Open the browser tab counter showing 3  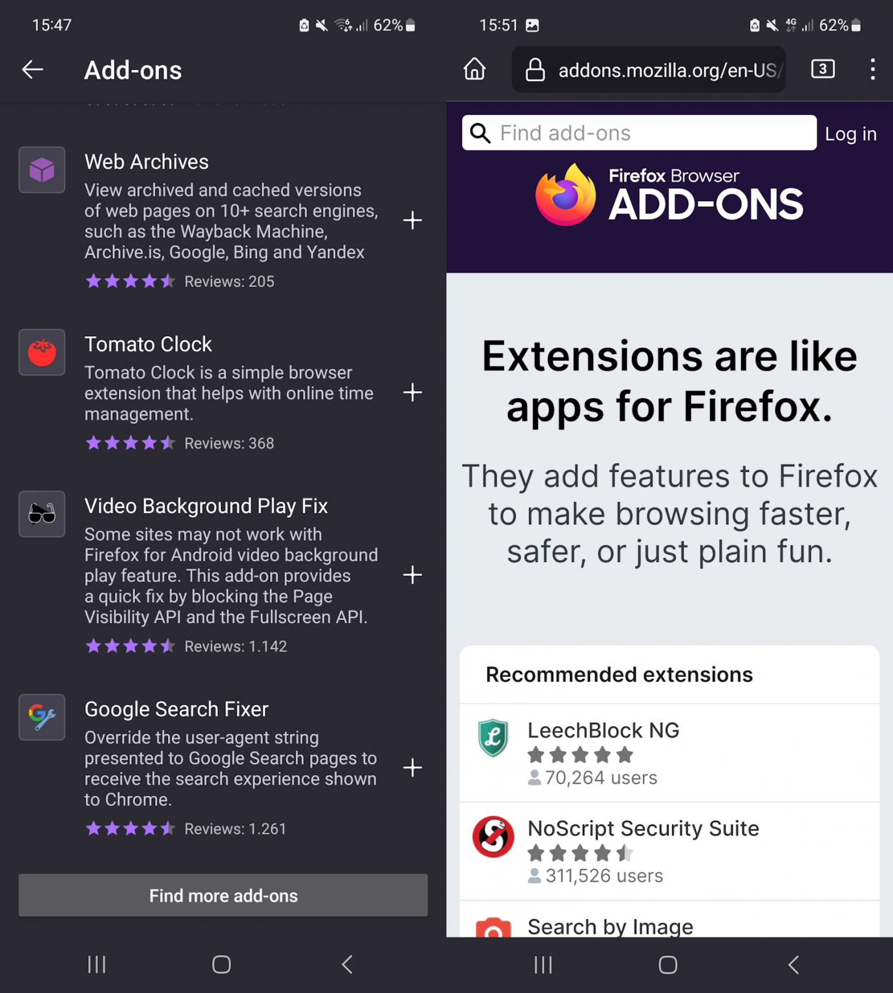(x=823, y=69)
